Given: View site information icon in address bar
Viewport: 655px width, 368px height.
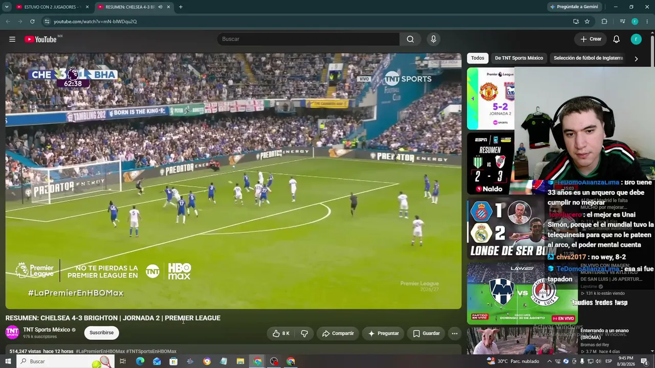Looking at the screenshot, I should 47,21.
